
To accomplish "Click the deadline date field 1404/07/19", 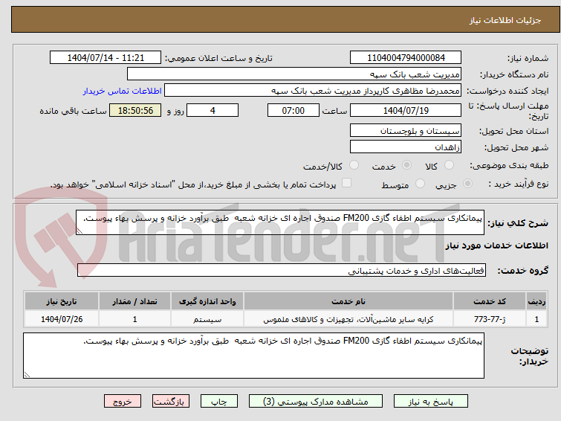I will click(406, 110).
